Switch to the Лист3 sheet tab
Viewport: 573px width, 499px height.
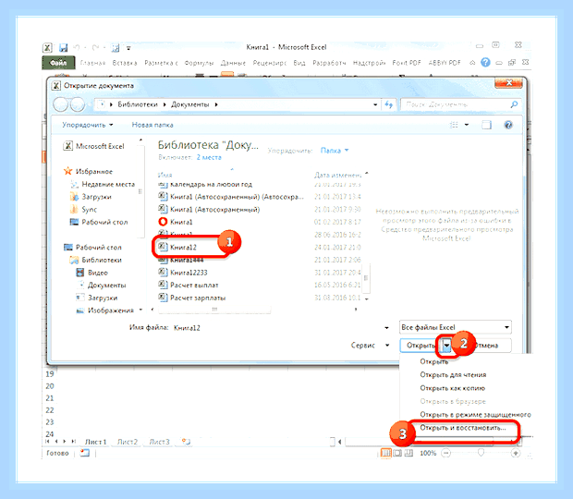pos(159,442)
